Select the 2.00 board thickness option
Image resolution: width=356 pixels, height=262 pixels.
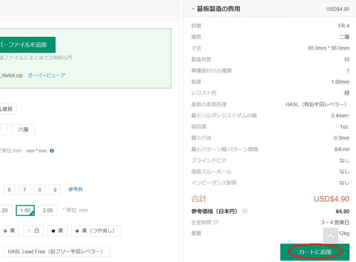[x=48, y=210]
